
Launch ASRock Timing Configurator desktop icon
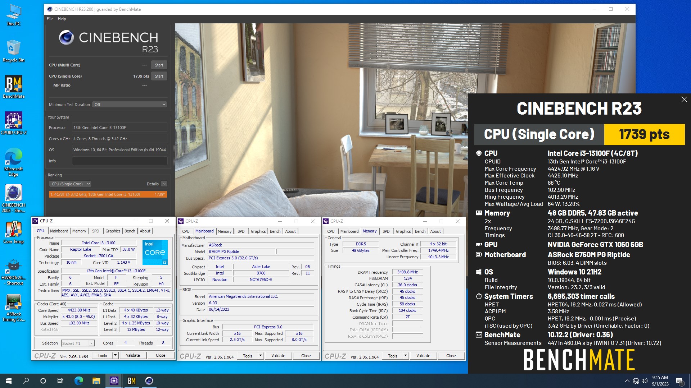14,308
